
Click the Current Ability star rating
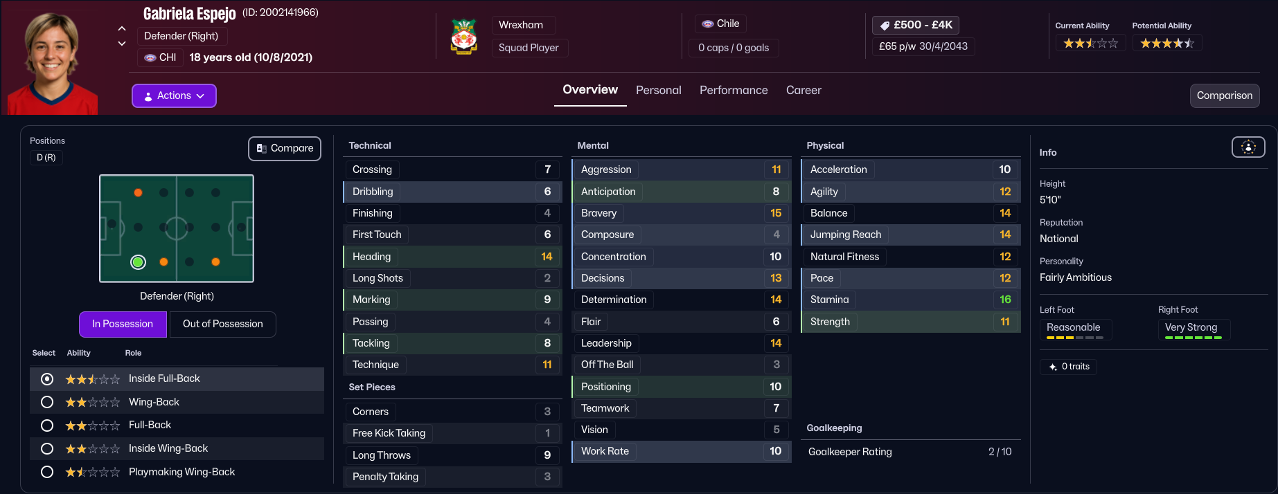(x=1090, y=44)
